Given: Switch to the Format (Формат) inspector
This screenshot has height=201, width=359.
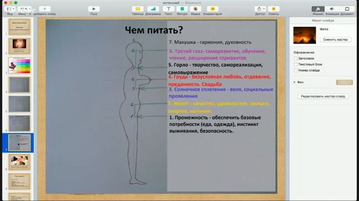Looking at the screenshot, I should pos(318,9).
